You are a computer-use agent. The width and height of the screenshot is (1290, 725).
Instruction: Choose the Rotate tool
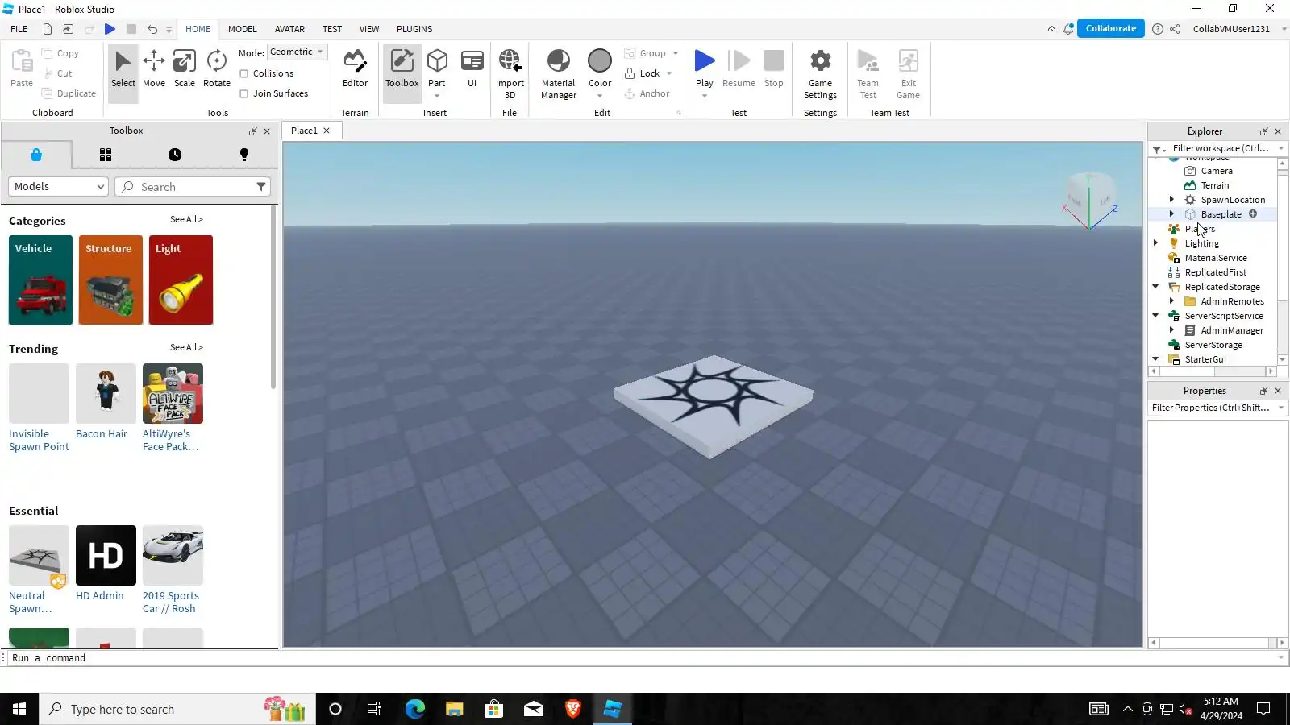point(216,69)
